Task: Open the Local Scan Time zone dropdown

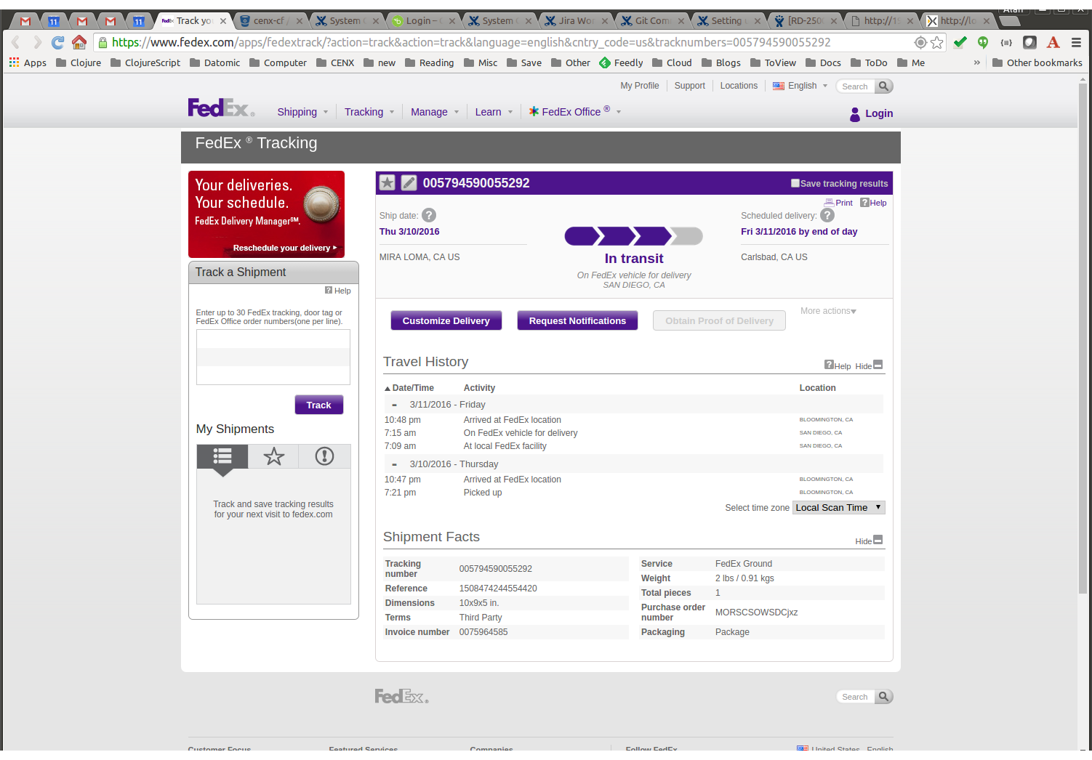Action: click(x=838, y=508)
